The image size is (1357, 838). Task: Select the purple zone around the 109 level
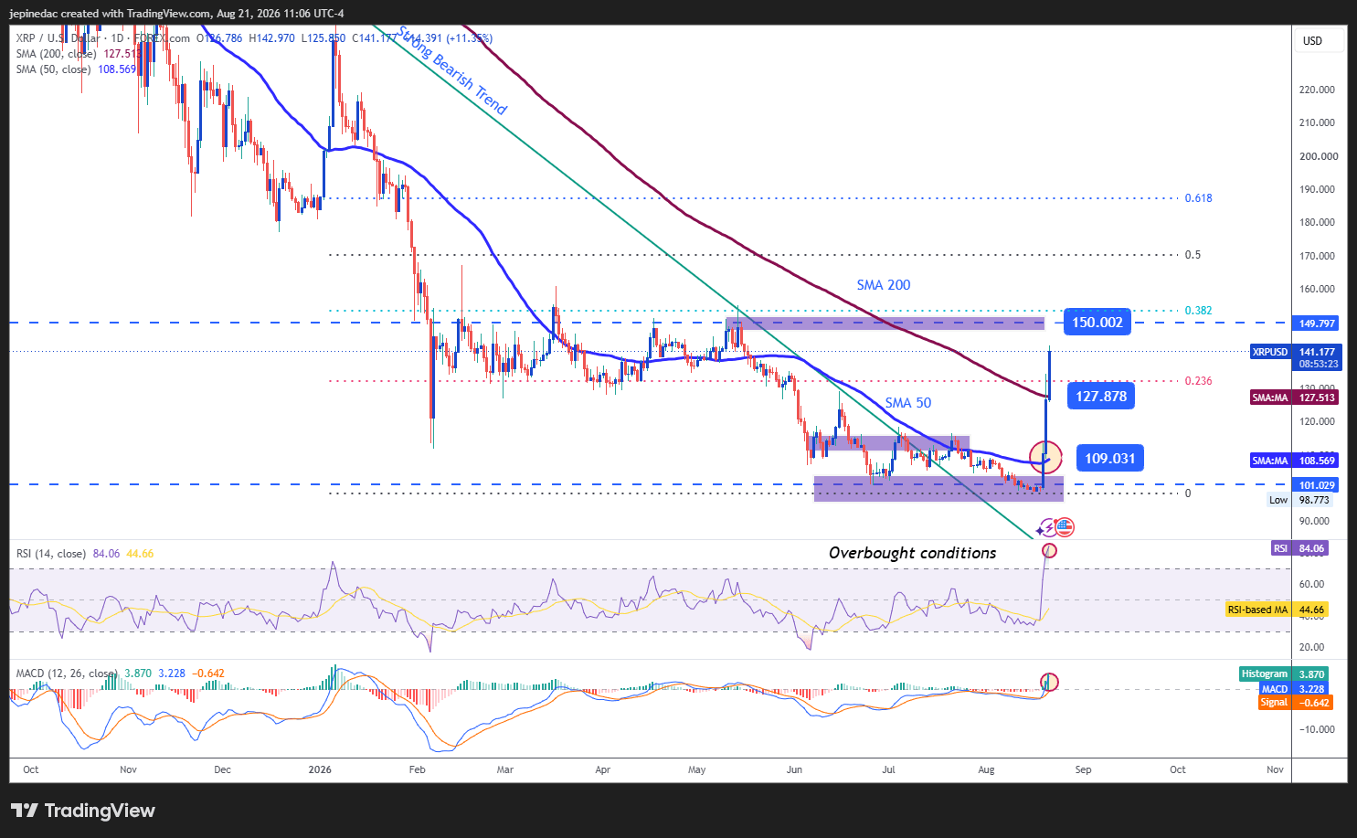[x=889, y=443]
